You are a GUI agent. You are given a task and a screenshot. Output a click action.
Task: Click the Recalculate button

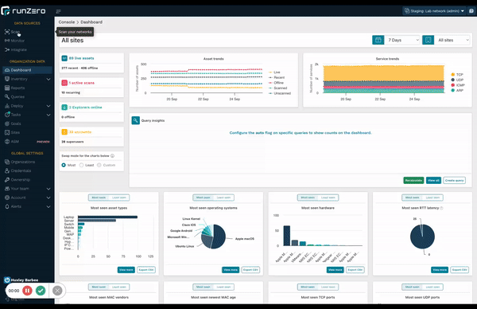tap(413, 181)
